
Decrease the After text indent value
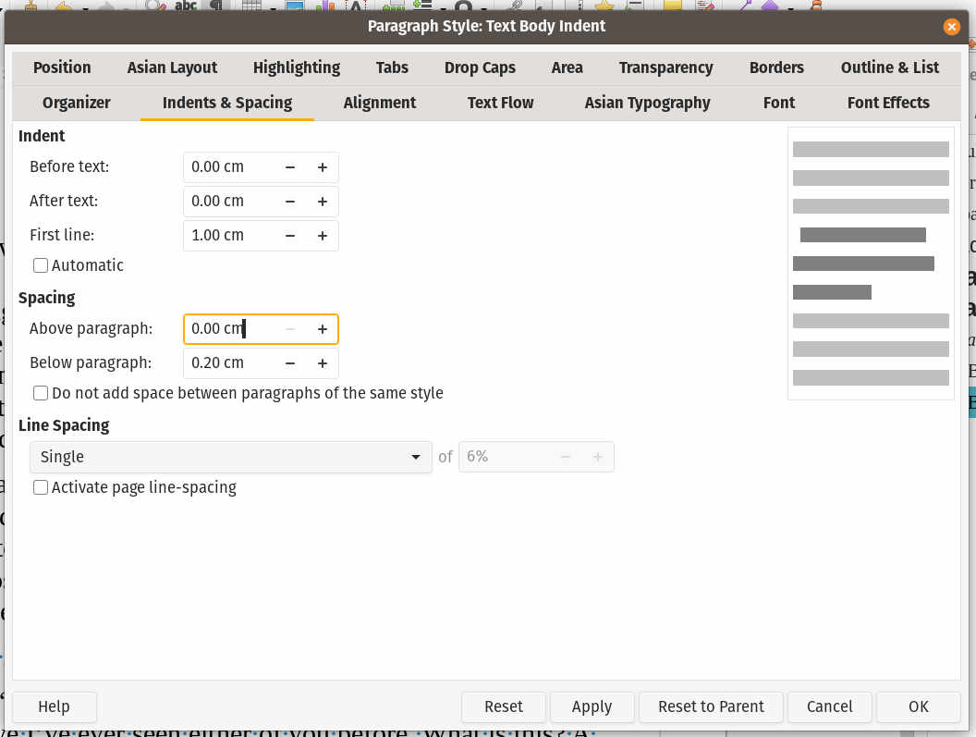click(x=290, y=202)
